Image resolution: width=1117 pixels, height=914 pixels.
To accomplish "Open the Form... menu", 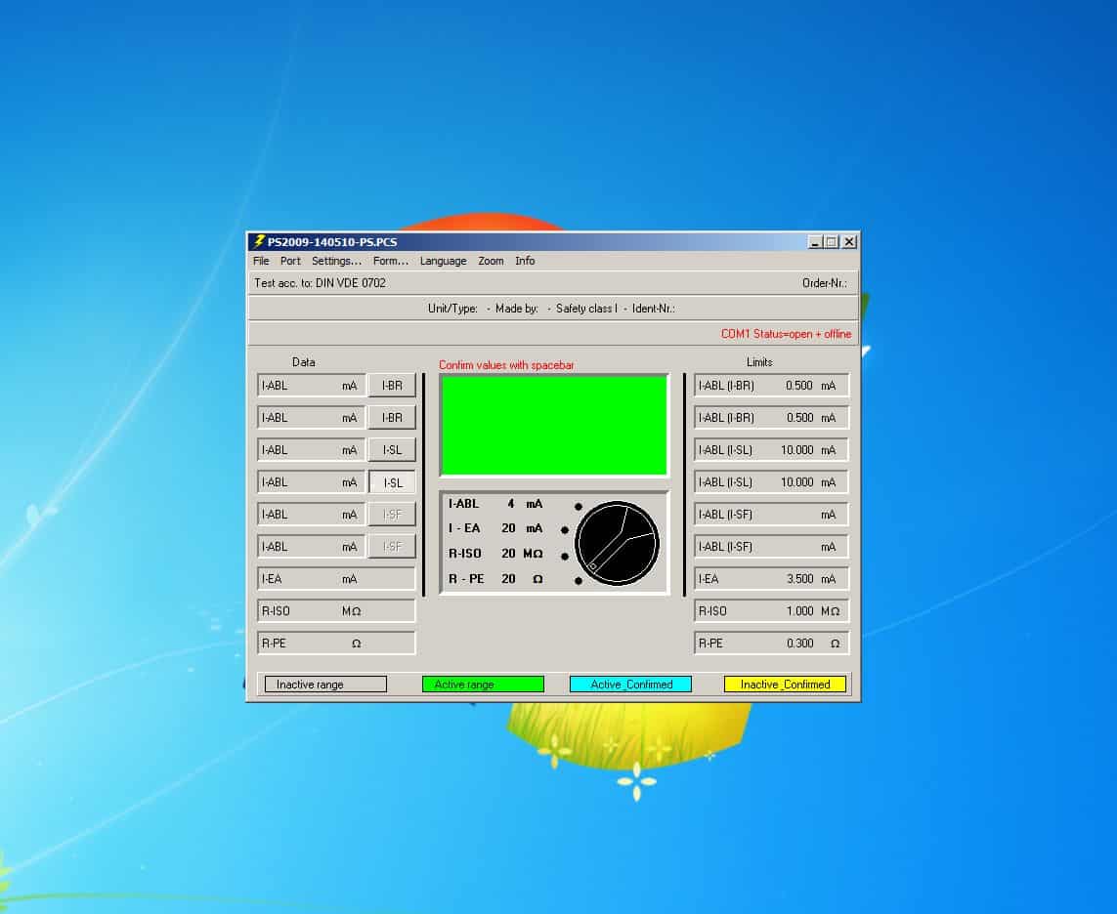I will tap(390, 261).
